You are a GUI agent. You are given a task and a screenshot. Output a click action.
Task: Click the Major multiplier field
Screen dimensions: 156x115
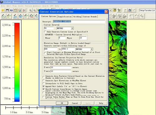(83, 38)
